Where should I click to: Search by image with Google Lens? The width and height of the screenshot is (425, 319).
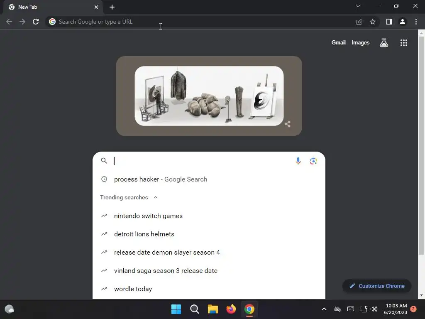(313, 161)
